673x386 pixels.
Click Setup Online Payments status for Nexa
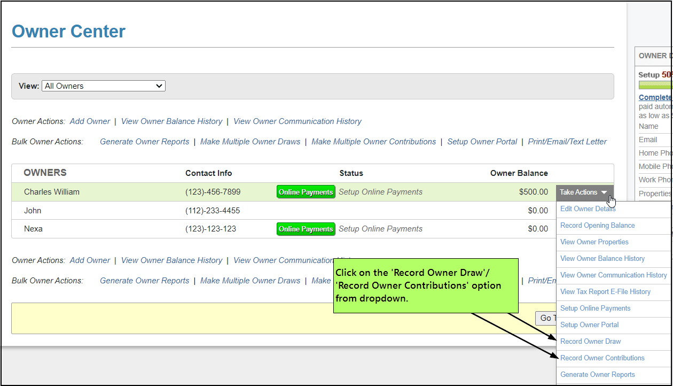point(380,229)
